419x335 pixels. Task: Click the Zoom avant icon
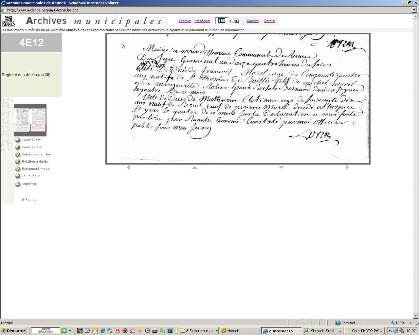click(18, 140)
